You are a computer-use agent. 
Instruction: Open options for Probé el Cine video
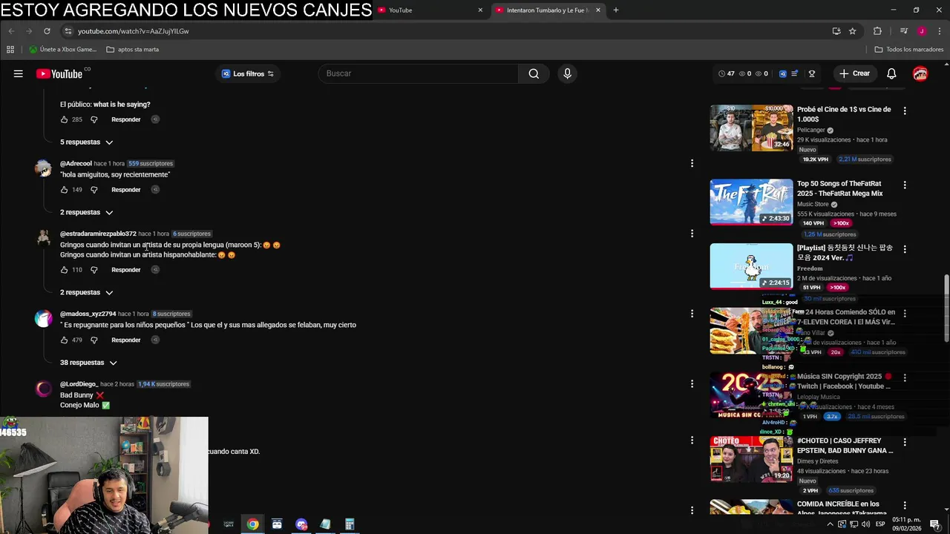(x=904, y=111)
